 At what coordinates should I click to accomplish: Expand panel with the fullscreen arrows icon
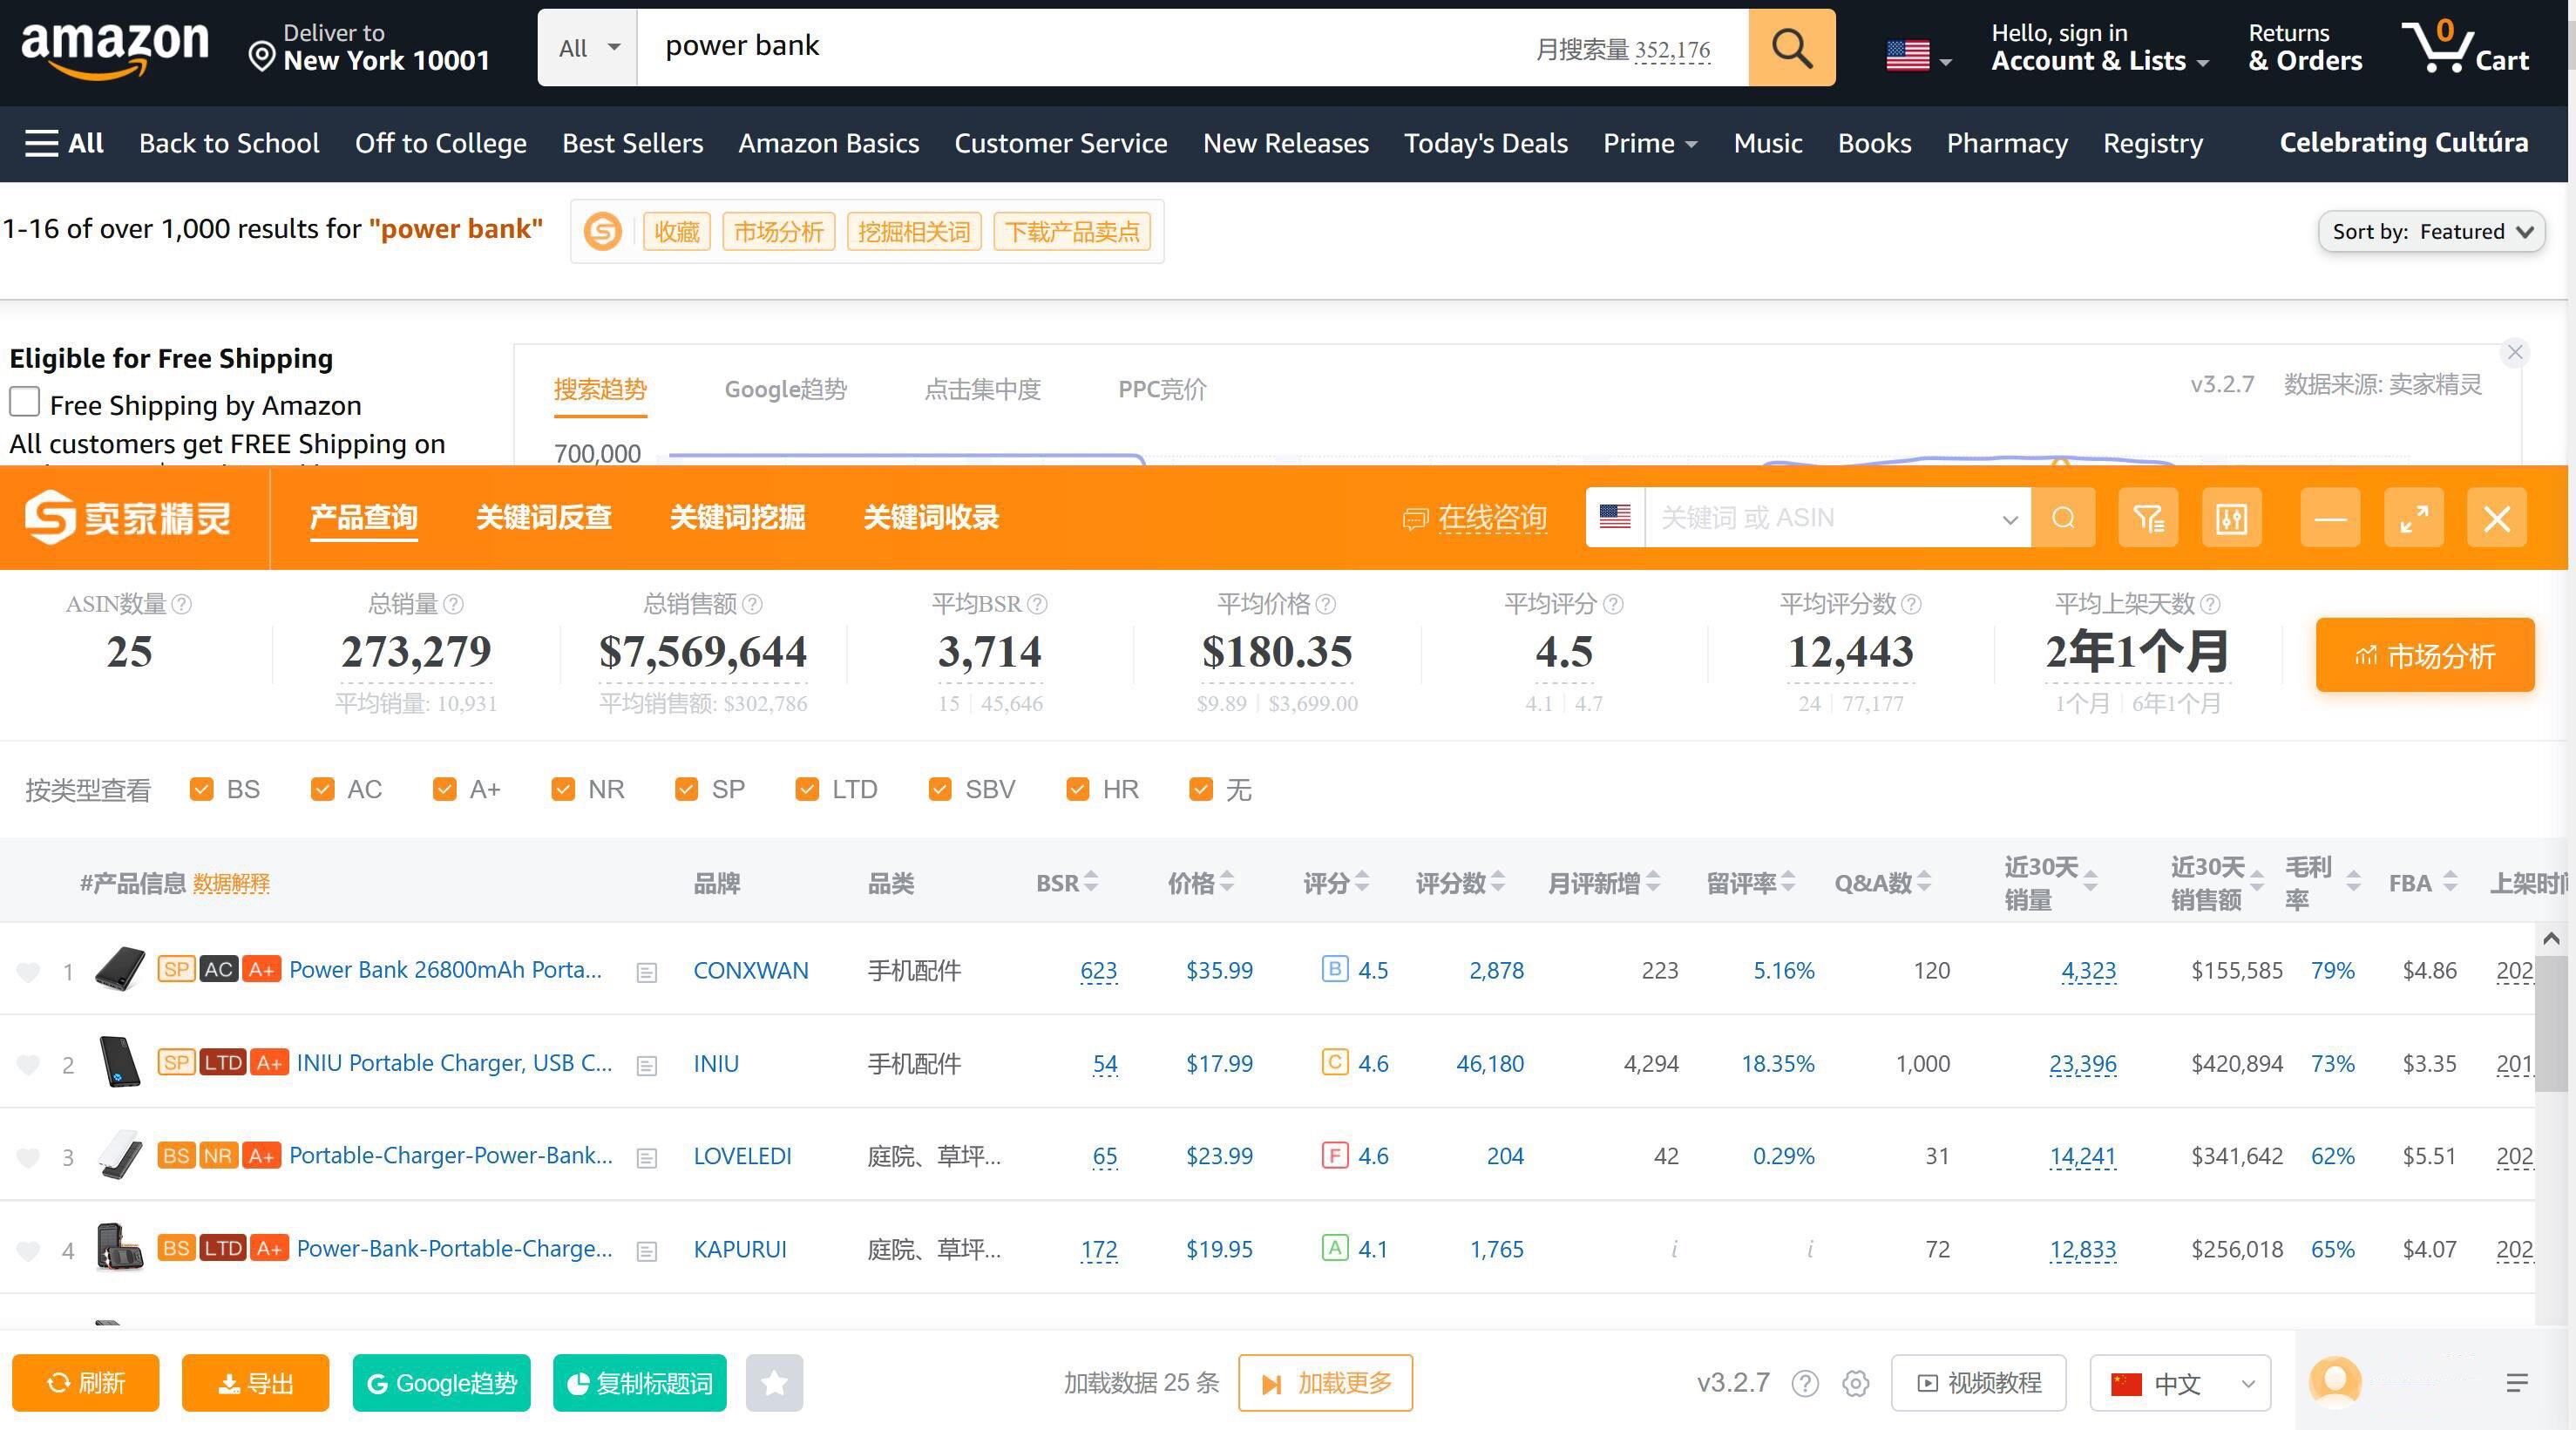click(2413, 518)
